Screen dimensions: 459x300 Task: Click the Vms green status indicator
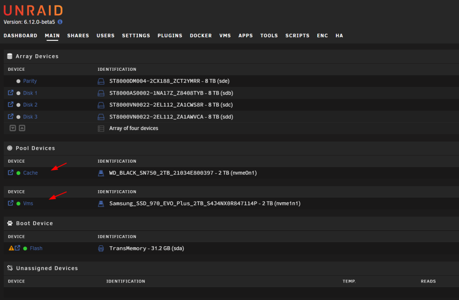click(18, 204)
